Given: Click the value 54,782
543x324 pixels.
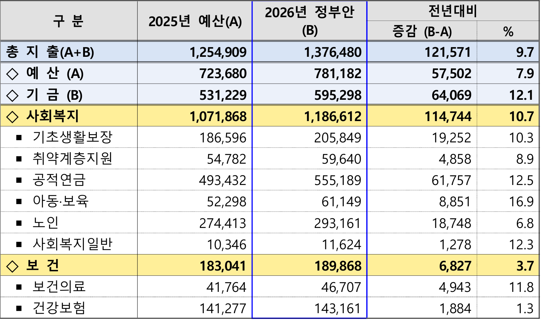Looking at the screenshot, I should (x=227, y=159).
